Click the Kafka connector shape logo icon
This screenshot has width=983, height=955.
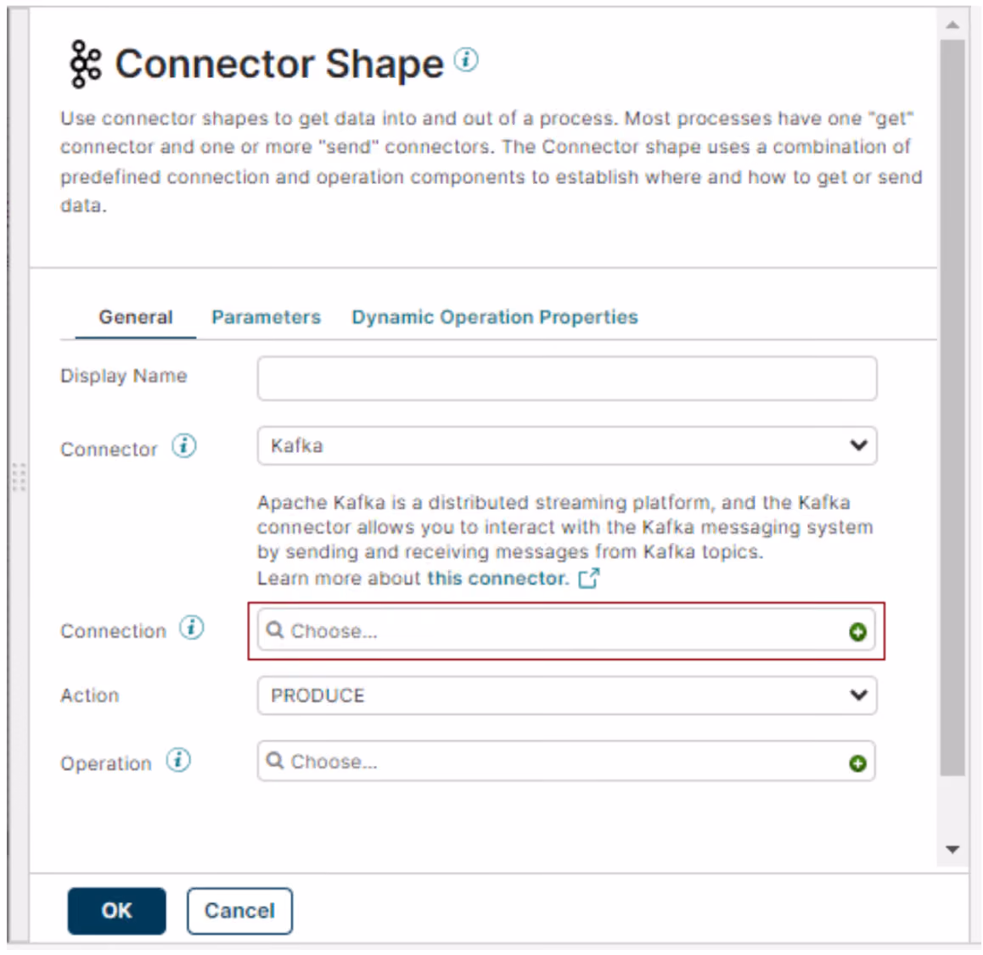(x=85, y=64)
